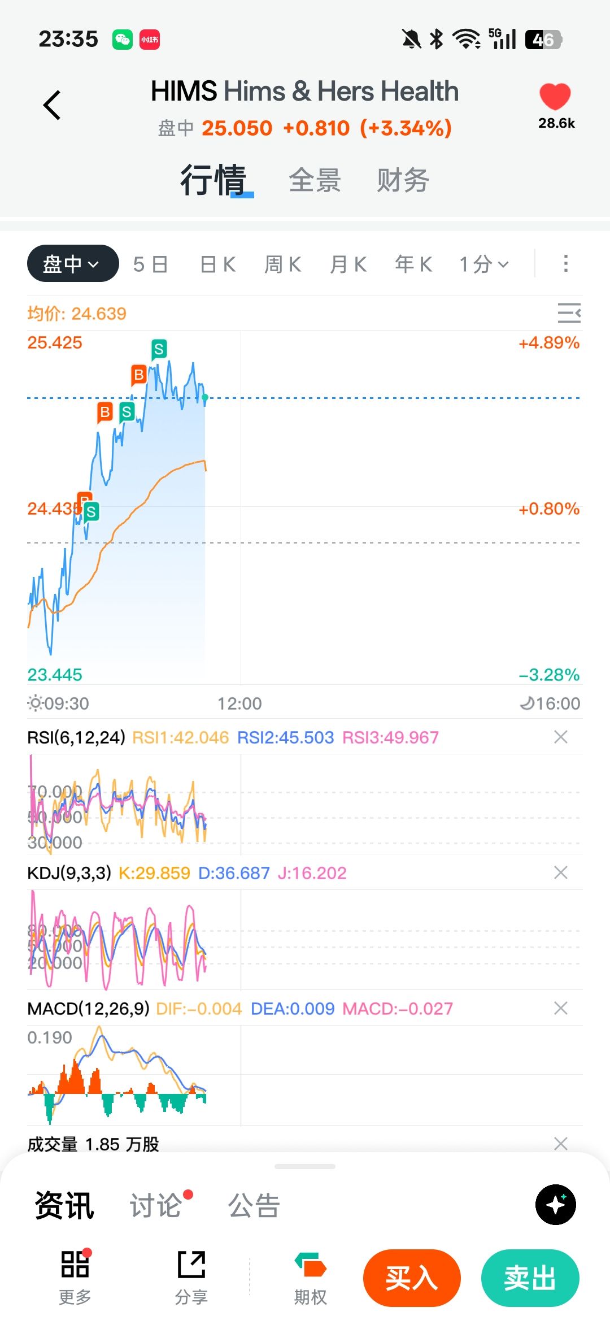
Task: Remove the KDJ indicator panel
Action: 561,872
